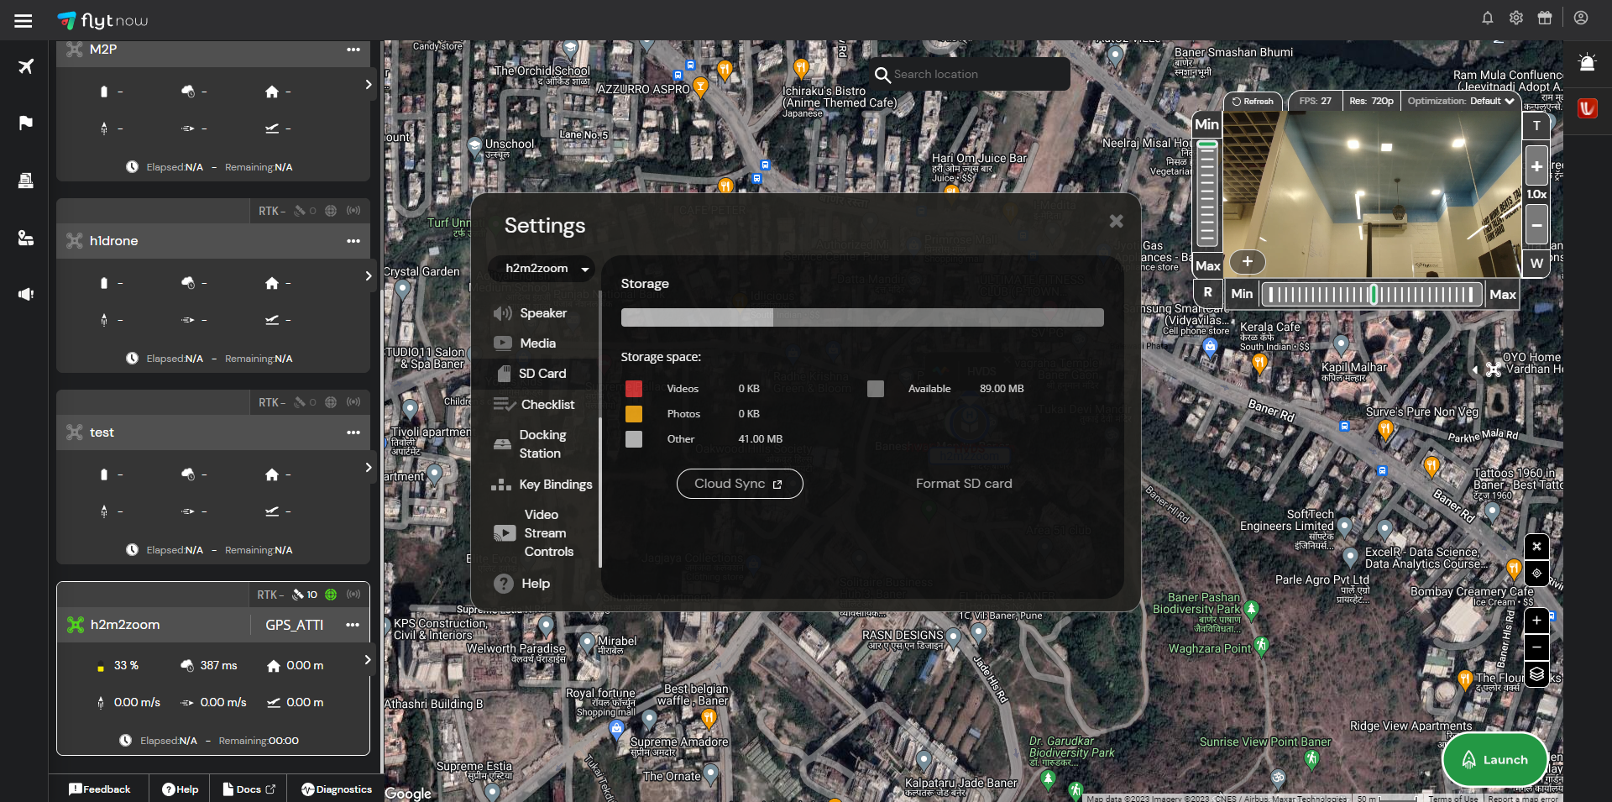The image size is (1612, 802).
Task: Toggle W wide camera view
Action: pos(1536,264)
